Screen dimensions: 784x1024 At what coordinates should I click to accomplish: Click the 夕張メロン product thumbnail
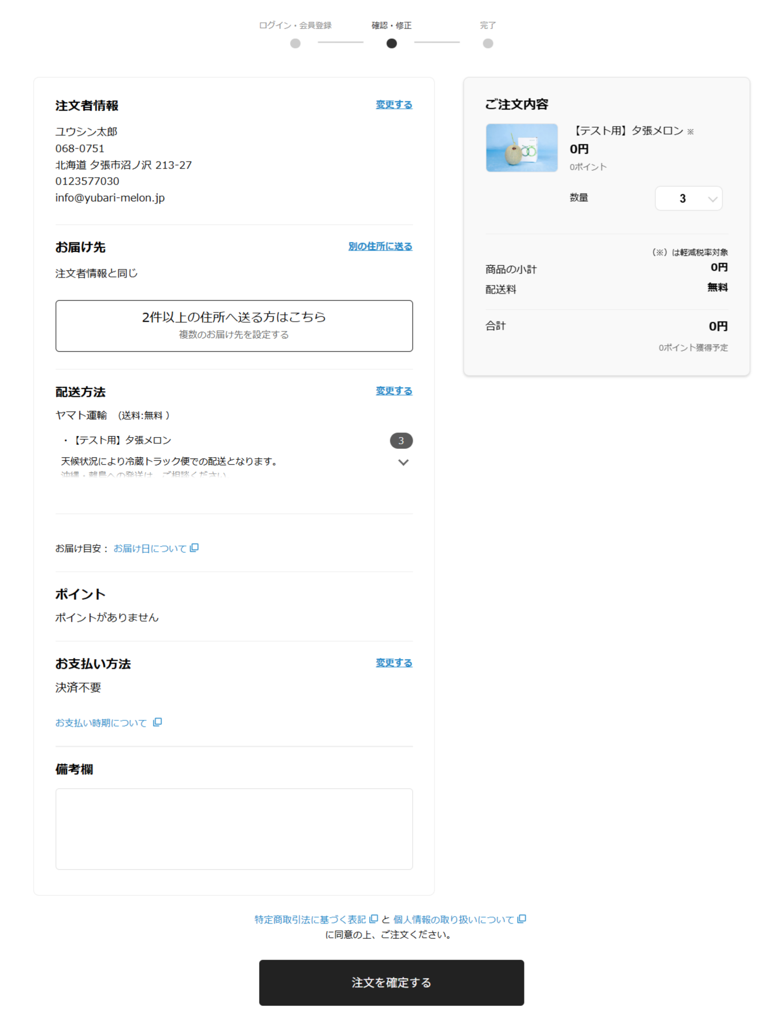pyautogui.click(x=521, y=148)
